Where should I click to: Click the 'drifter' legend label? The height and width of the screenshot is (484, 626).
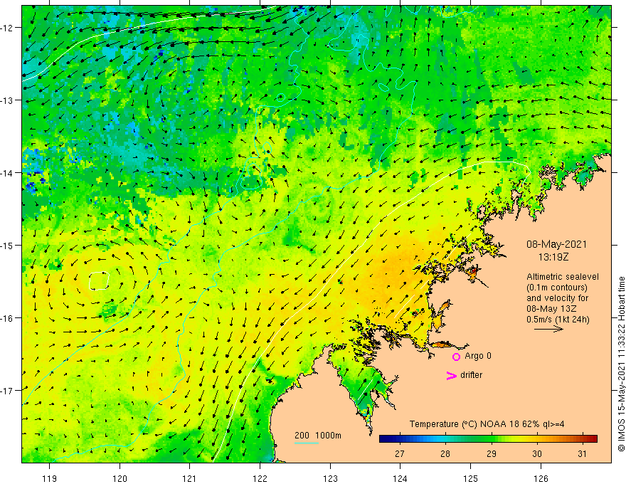point(471,375)
